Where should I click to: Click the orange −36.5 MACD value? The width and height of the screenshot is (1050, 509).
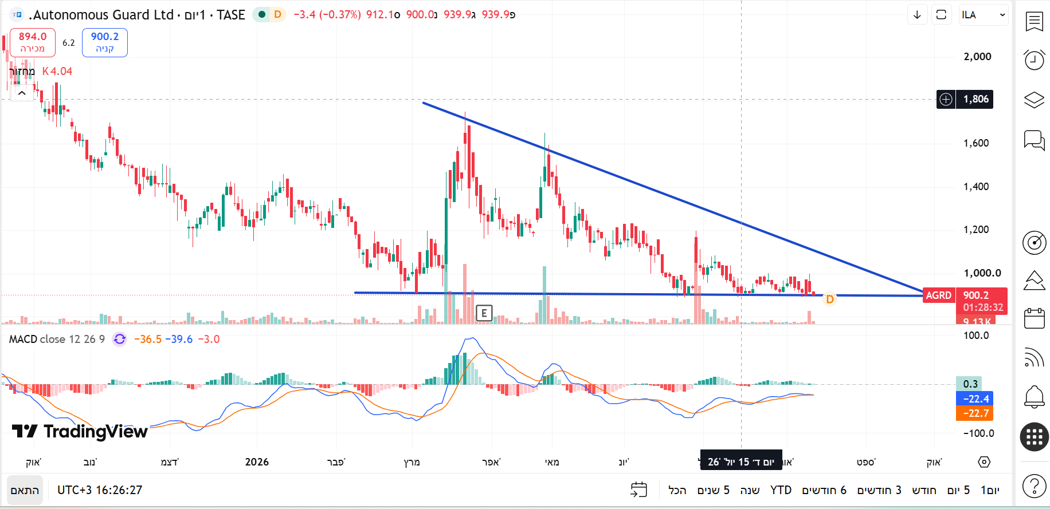[x=148, y=339]
